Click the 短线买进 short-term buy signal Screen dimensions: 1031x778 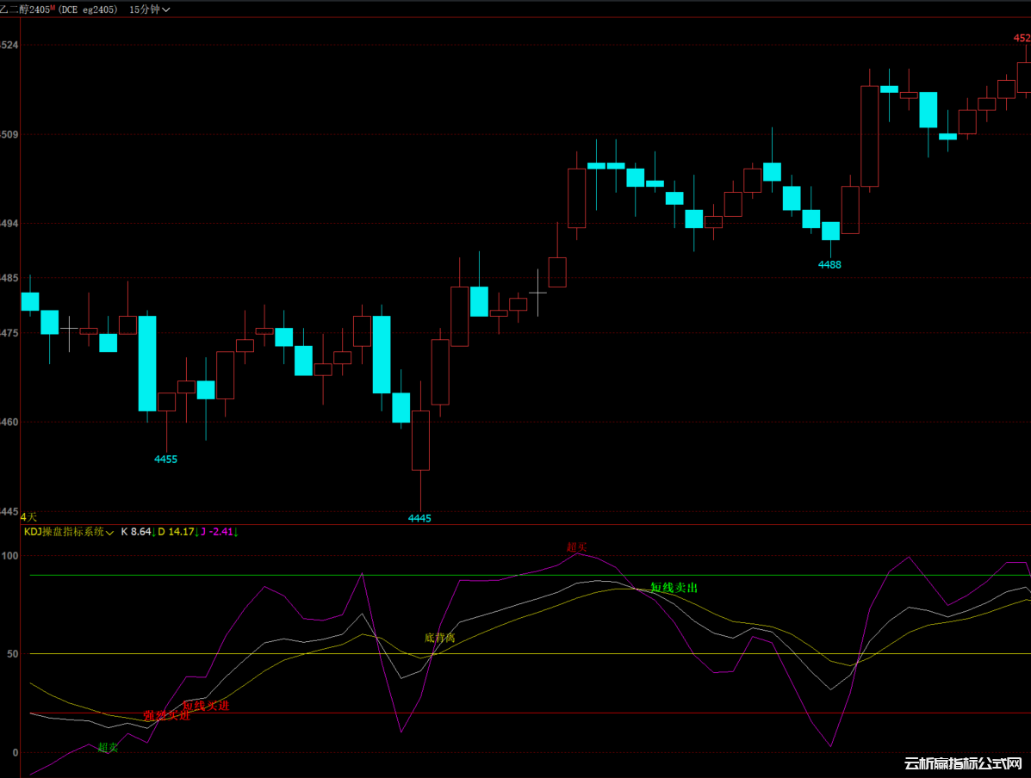(206, 706)
